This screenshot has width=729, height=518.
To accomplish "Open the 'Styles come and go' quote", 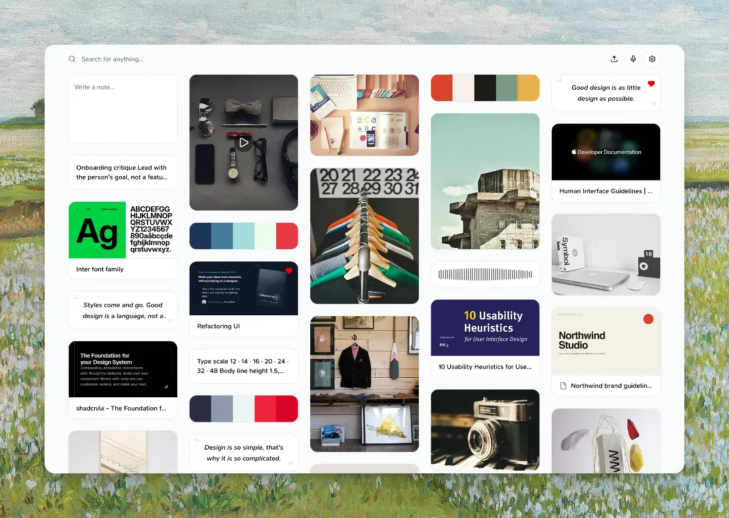I will pos(123,311).
